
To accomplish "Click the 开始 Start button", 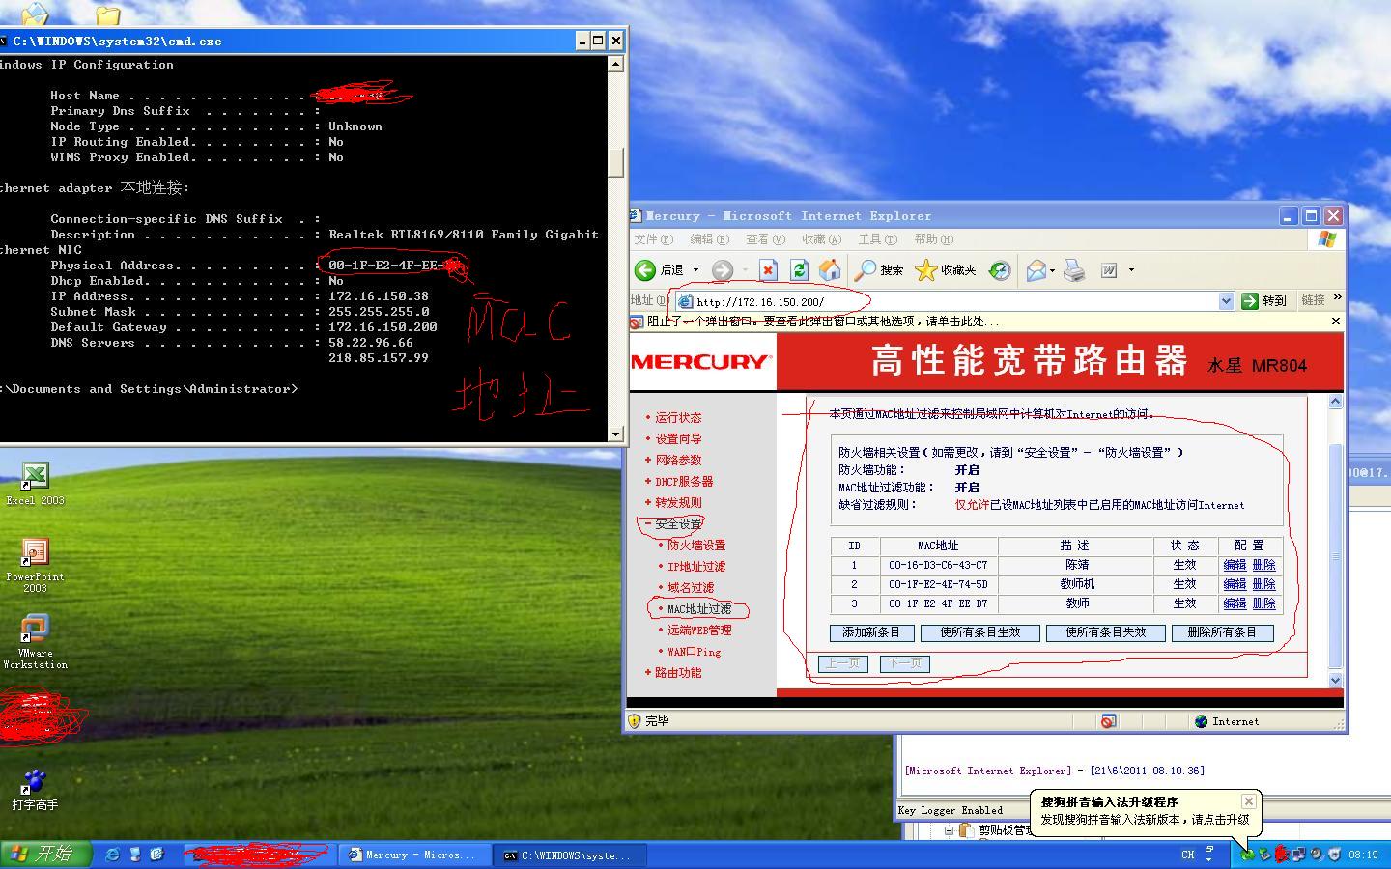I will coord(45,855).
